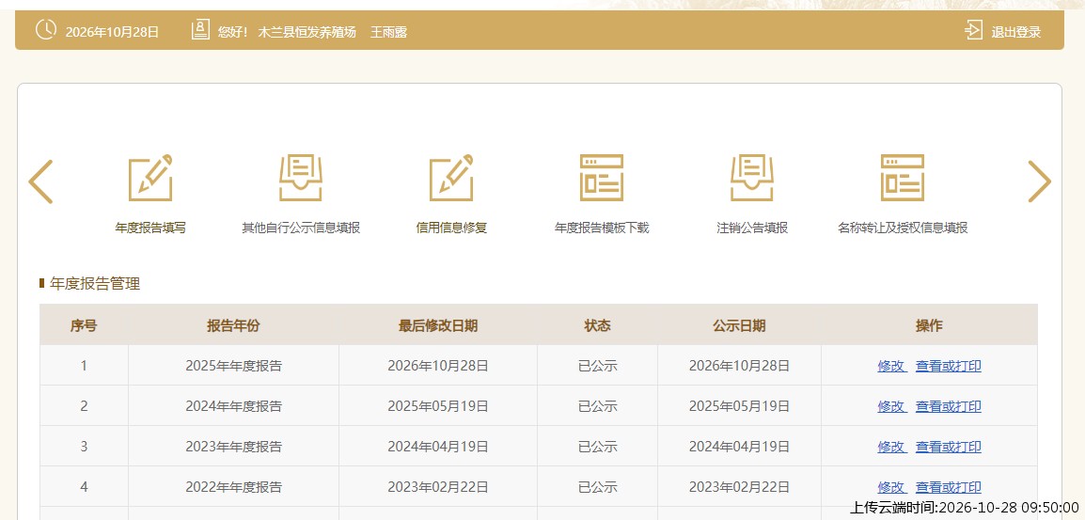The height and width of the screenshot is (520, 1085).
Task: Click the 公示日期 column header
Action: pos(739,325)
